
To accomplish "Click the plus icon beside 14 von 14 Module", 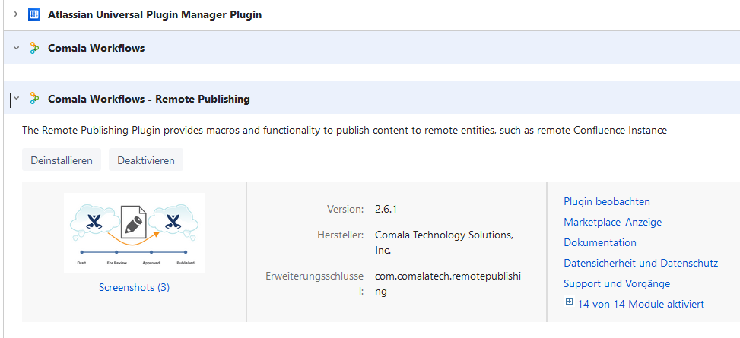I will pyautogui.click(x=569, y=302).
